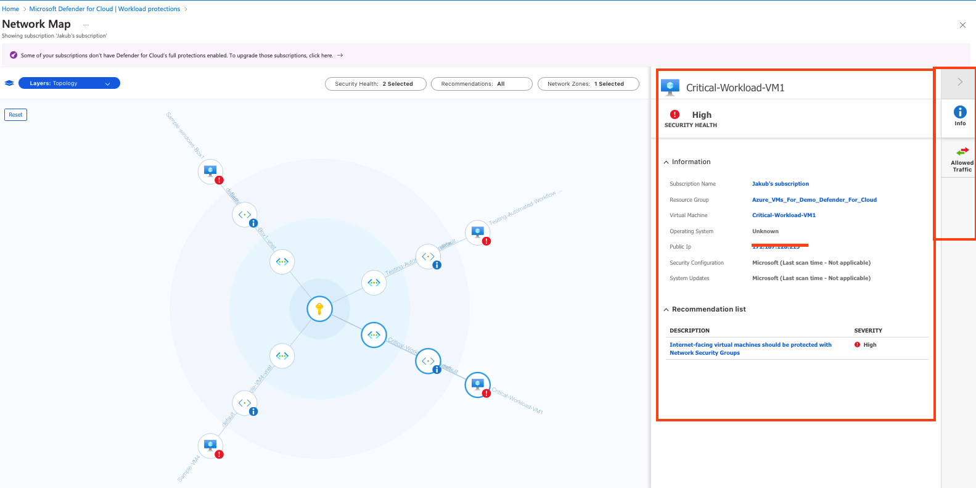Click the default subnet node near Testing-Automated-Workflow VM

[x=429, y=257]
